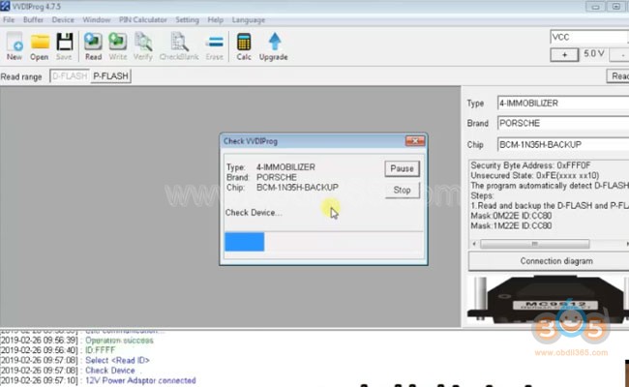
Task: Click the '12V Power Adaptor connected' log line
Action: tap(140, 380)
